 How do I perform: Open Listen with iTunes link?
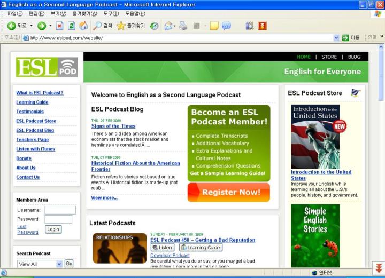(36, 149)
